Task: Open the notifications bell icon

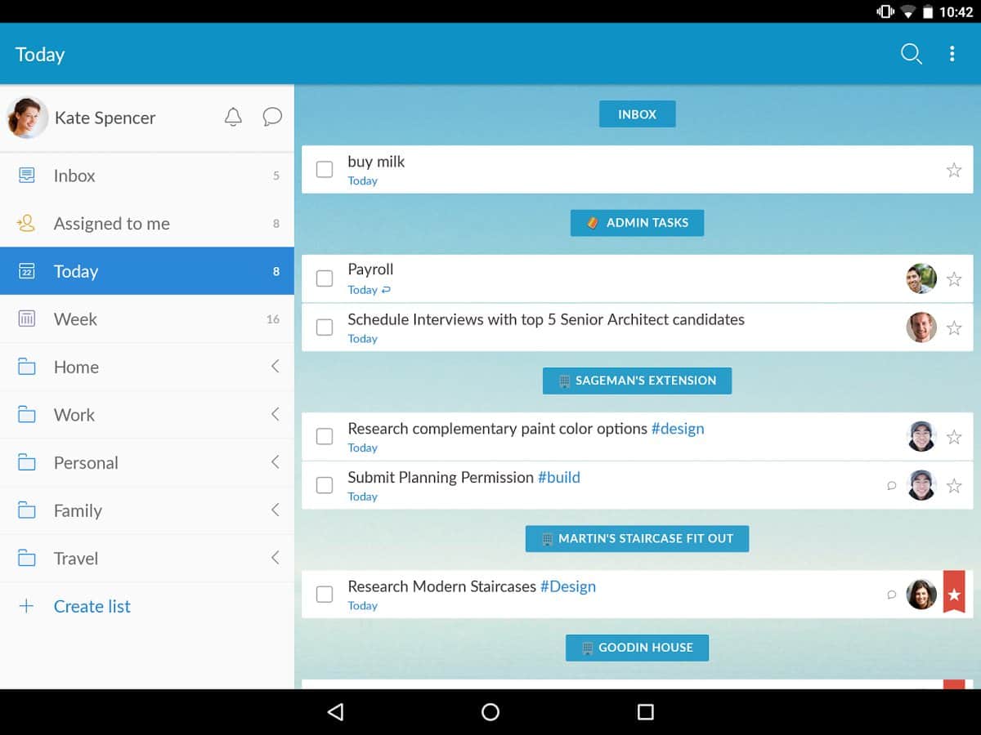Action: pyautogui.click(x=233, y=117)
